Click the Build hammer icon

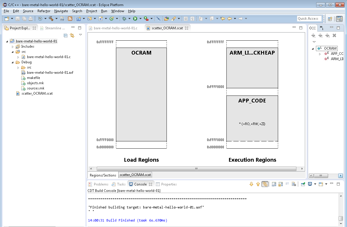click(51, 19)
